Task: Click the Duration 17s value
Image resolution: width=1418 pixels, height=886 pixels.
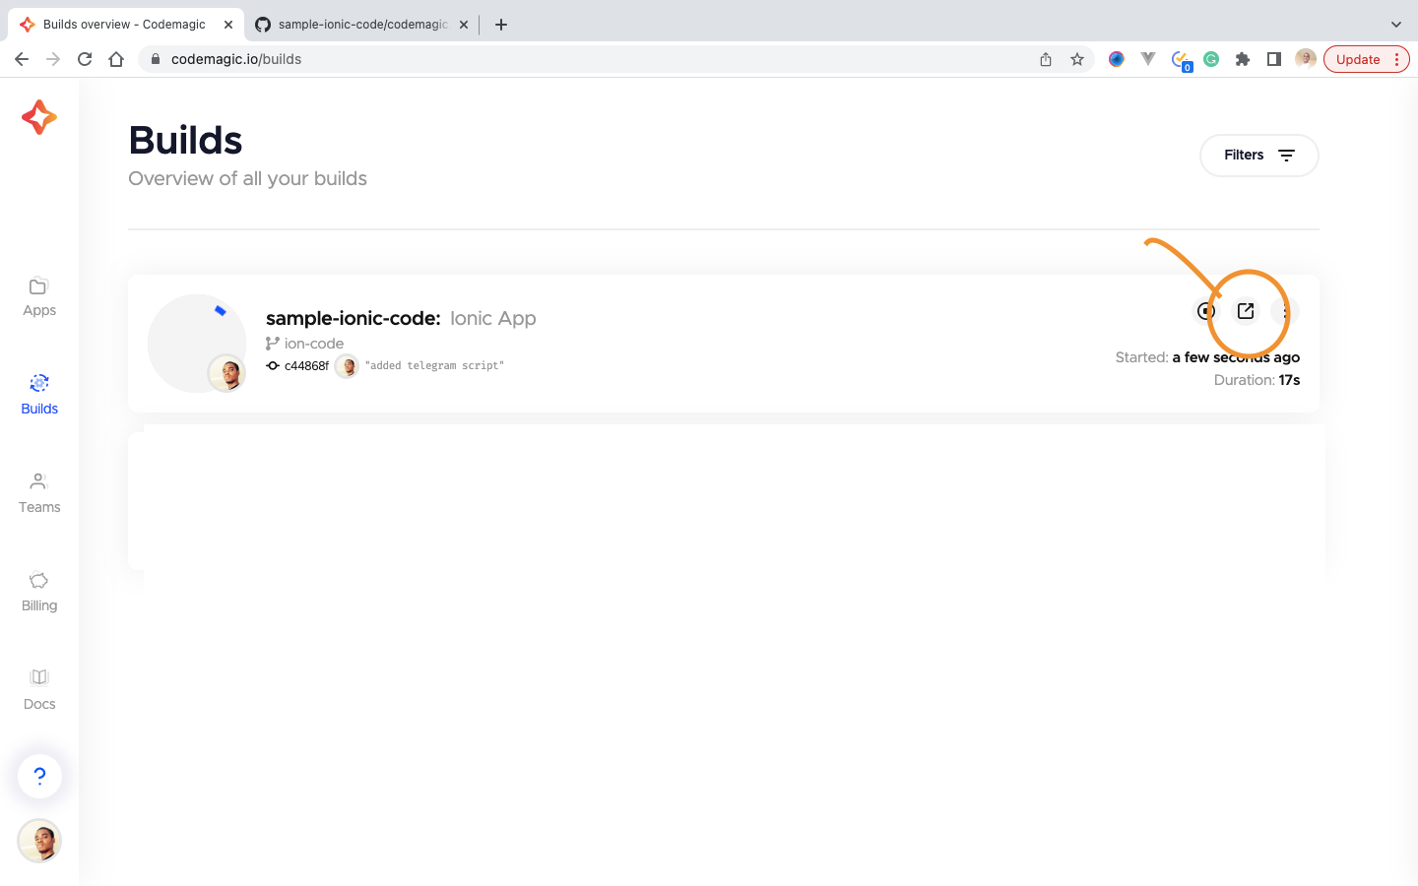Action: (x=1289, y=380)
